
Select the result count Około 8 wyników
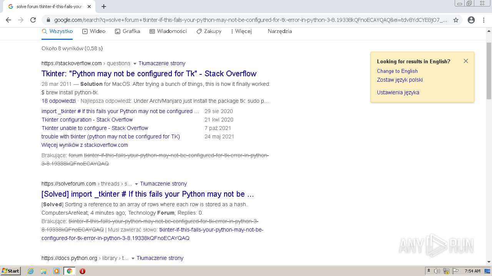click(72, 48)
